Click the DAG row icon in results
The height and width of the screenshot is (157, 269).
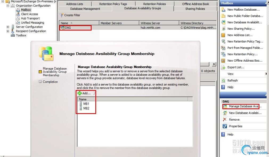click(63, 28)
